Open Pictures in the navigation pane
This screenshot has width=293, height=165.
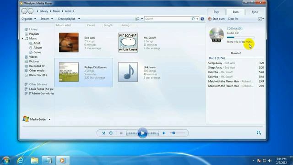click(x=34, y=61)
